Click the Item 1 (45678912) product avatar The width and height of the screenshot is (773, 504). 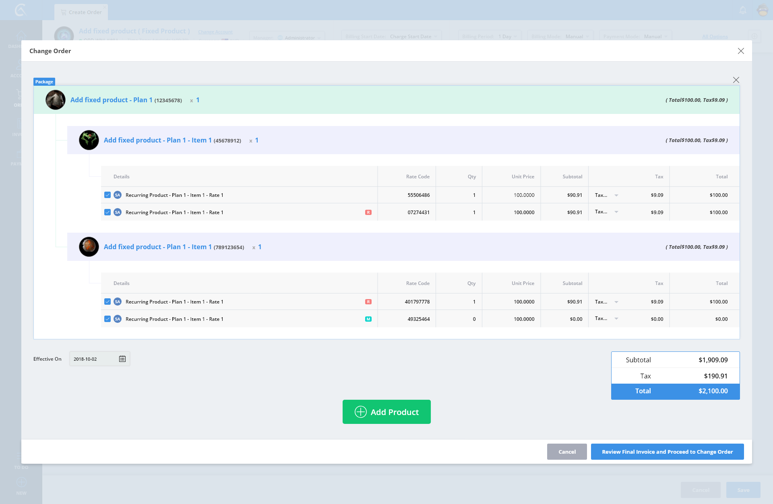pos(89,140)
